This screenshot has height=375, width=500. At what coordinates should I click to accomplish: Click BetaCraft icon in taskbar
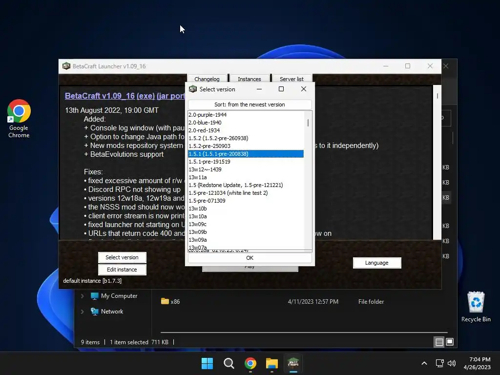pos(293,363)
